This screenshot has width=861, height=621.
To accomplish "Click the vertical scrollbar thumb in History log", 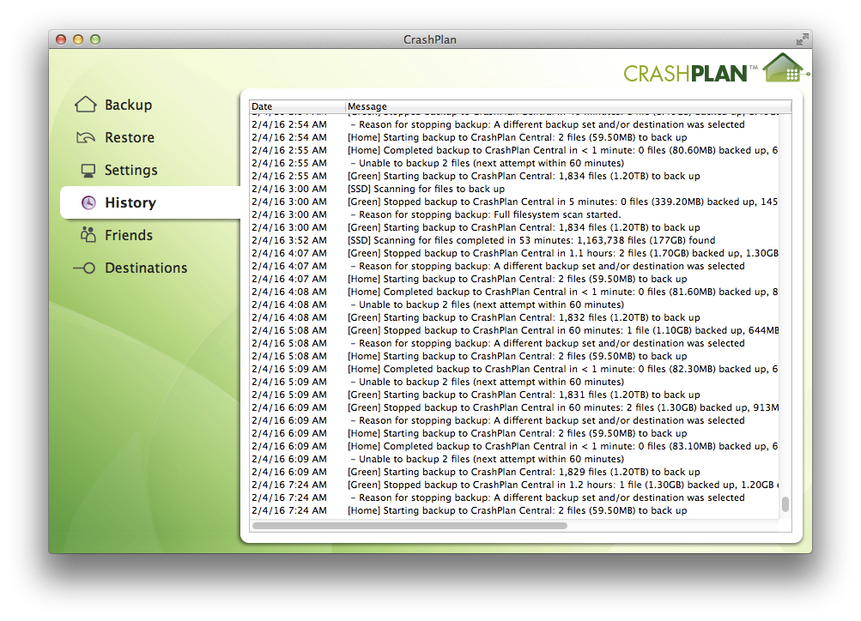I will pyautogui.click(x=785, y=504).
